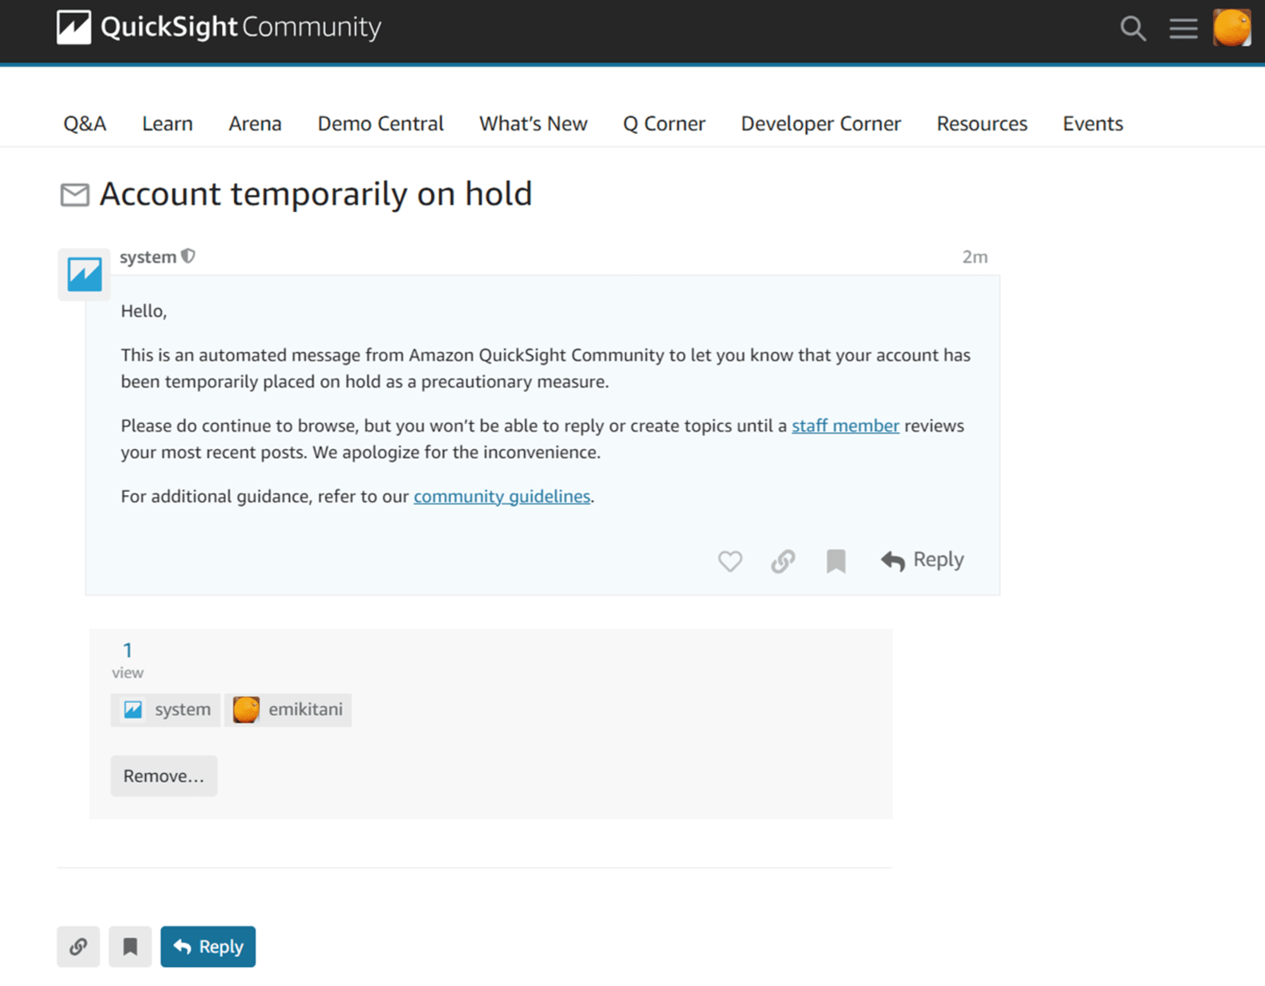Click the Remove button below participant avatars
This screenshot has height=986, width=1265.
pos(163,775)
